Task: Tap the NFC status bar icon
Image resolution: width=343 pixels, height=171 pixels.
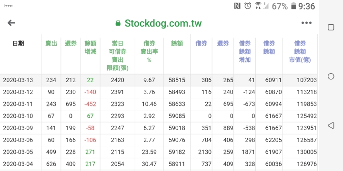Action: 237,6
